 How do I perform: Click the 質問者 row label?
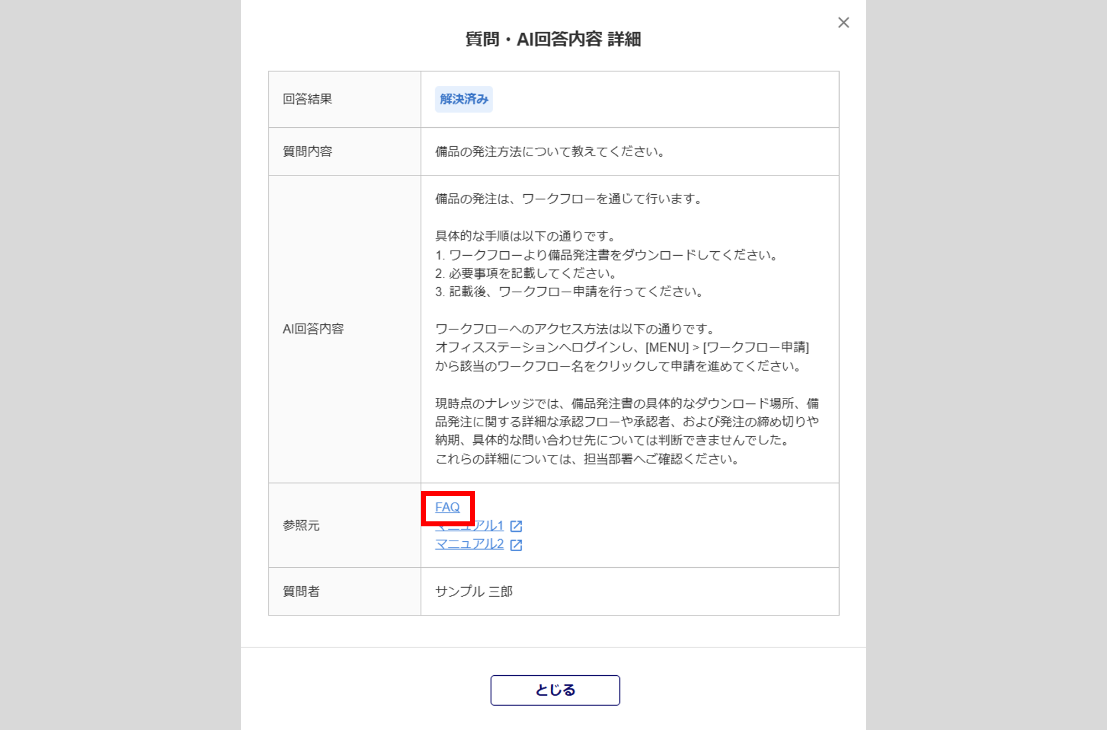pyautogui.click(x=301, y=591)
